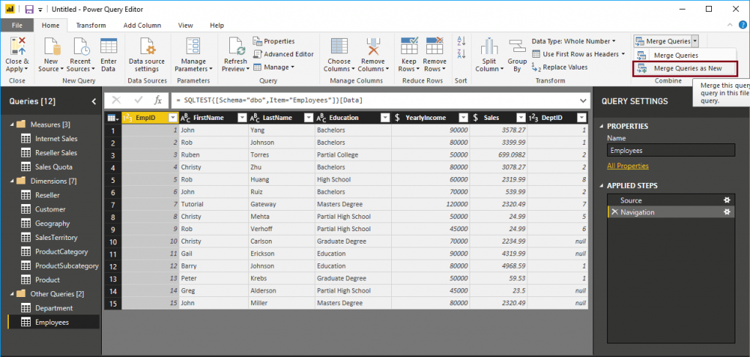This screenshot has height=357, width=750.
Task: Select the Geography query
Action: (x=52, y=223)
